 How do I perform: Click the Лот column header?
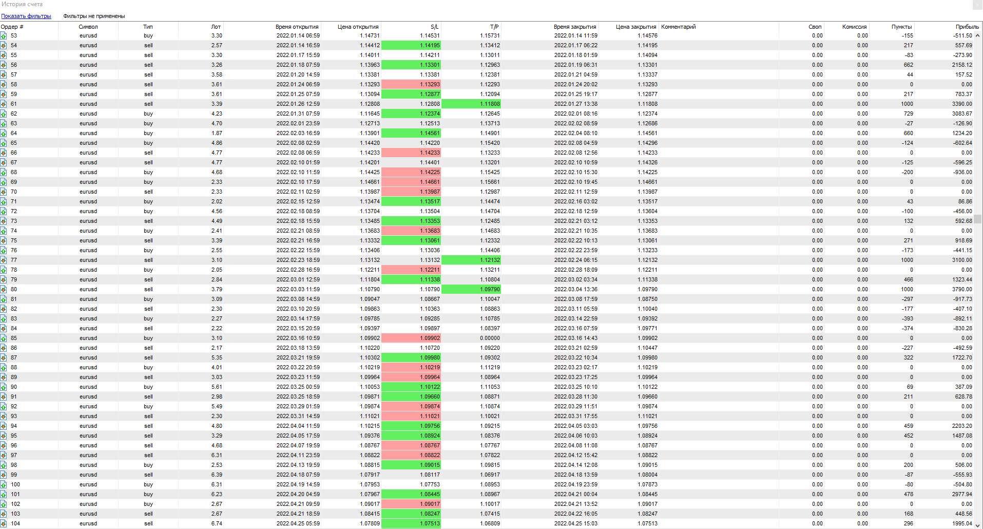216,27
